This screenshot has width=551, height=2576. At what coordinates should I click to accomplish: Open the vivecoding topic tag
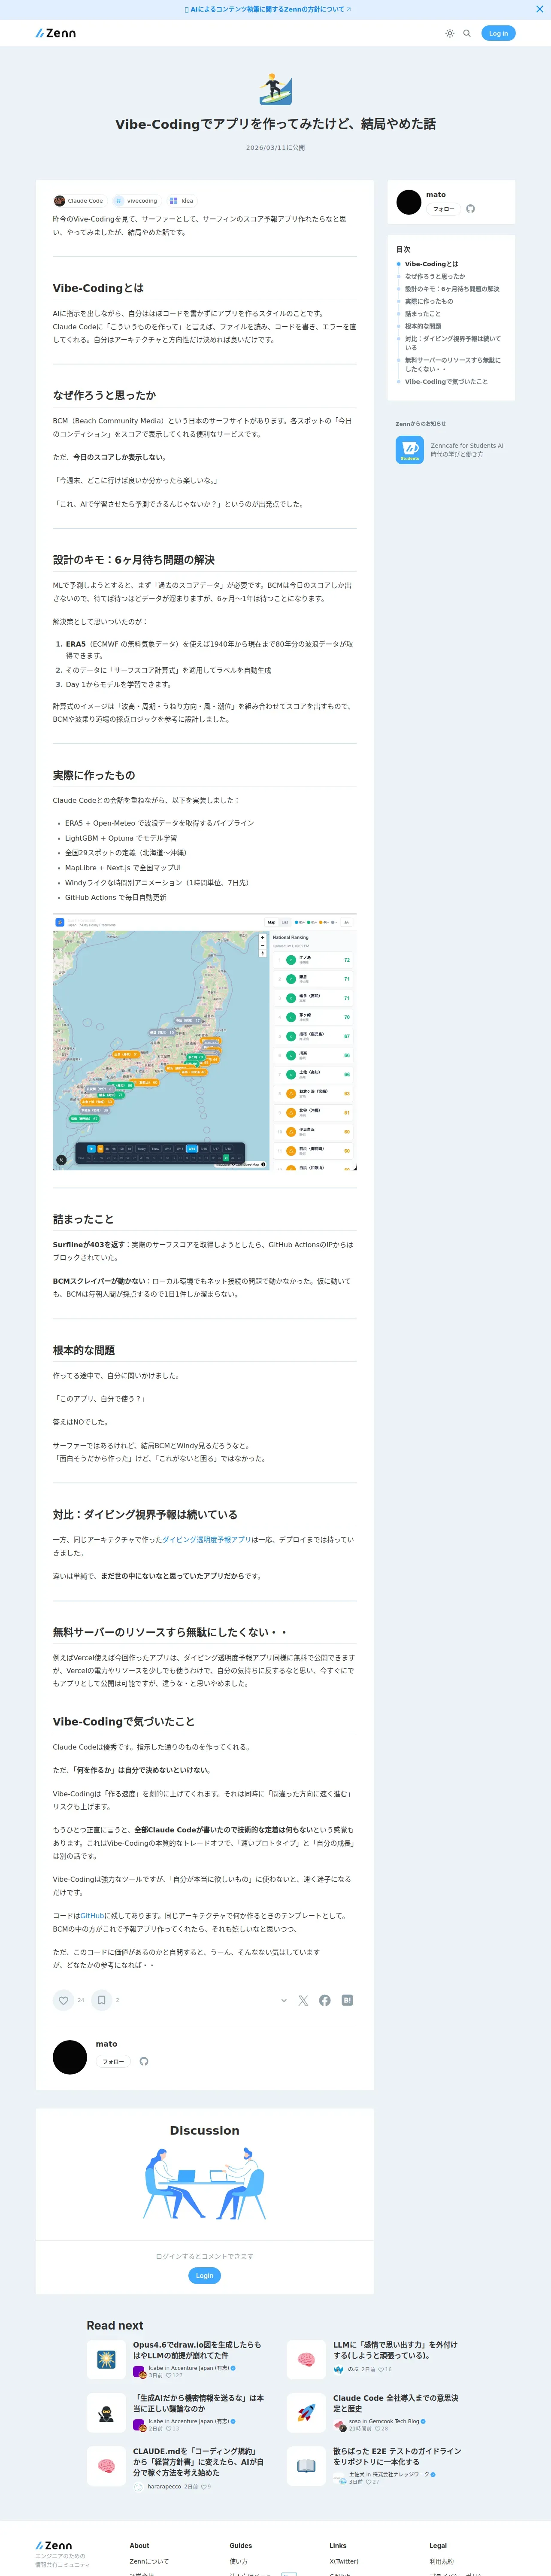point(136,201)
